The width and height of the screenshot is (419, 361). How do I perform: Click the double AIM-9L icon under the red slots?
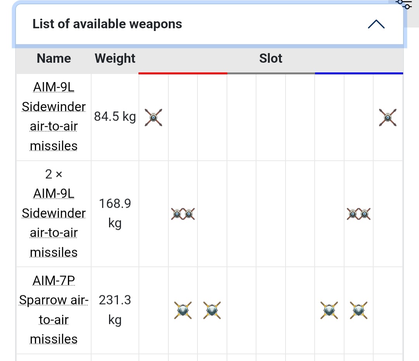pos(183,214)
